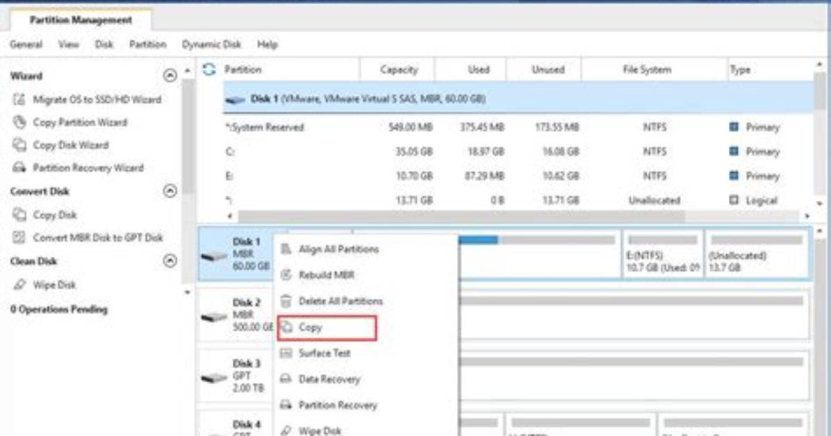The width and height of the screenshot is (831, 436).
Task: Launch Migrate OS to SSD/HD Wizard
Action: pyautogui.click(x=97, y=99)
